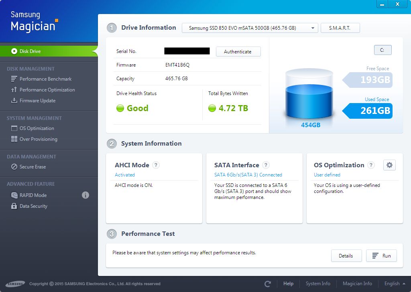Click the 'Activated' AHCI status text
The width and height of the screenshot is (411, 292).
tap(125, 174)
